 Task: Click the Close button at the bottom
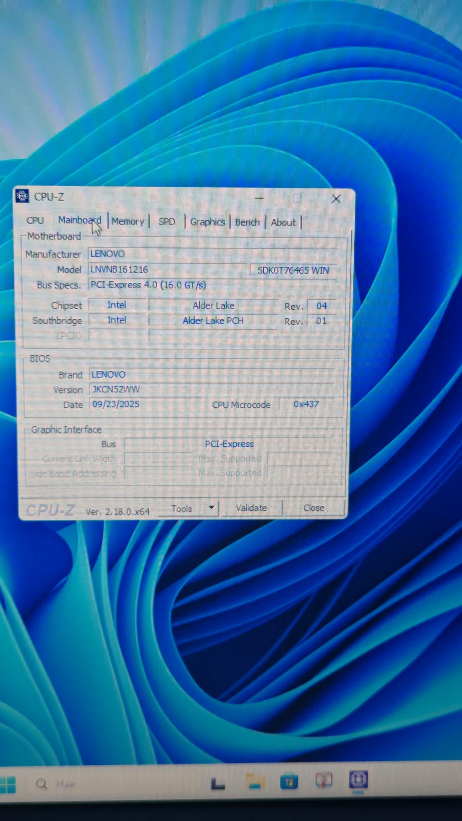(314, 507)
